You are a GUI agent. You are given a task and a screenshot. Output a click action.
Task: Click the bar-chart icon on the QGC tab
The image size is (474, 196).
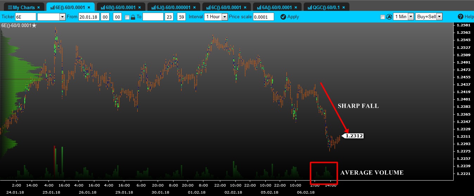[310, 7]
